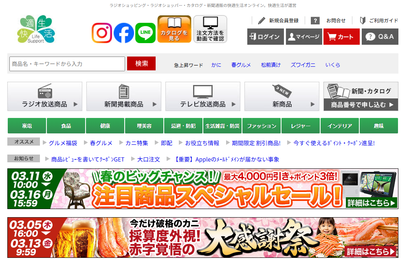
Task: Open the Facebook icon link
Action: coord(124,33)
